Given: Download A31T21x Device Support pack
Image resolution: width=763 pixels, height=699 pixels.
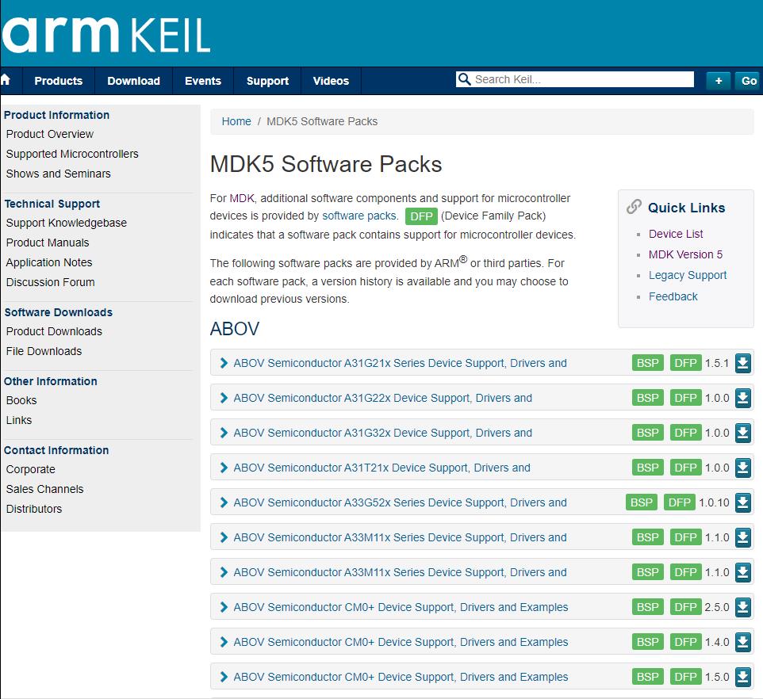Looking at the screenshot, I should point(742,468).
